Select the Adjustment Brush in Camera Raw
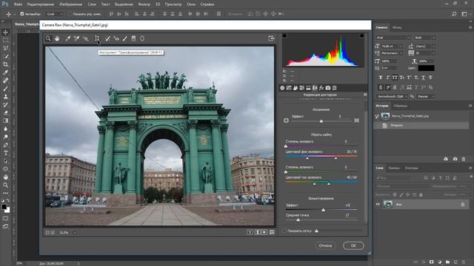 click(125, 38)
